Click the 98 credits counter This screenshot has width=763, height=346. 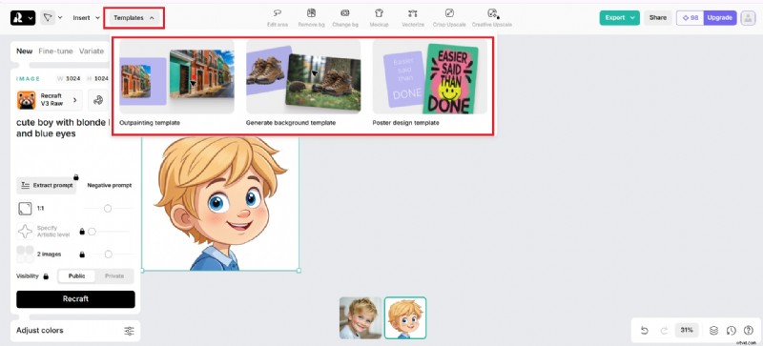tap(690, 18)
